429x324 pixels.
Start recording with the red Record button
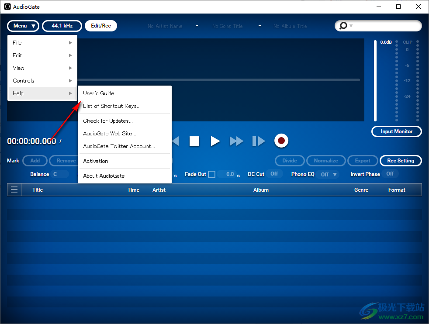281,141
